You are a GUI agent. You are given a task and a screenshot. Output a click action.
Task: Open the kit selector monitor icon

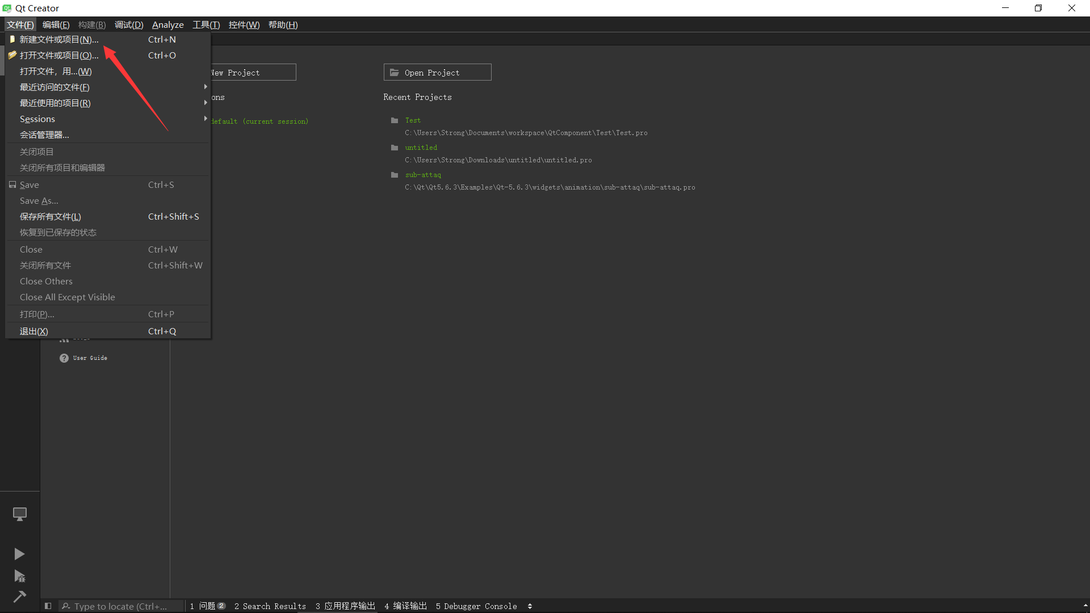click(x=20, y=514)
